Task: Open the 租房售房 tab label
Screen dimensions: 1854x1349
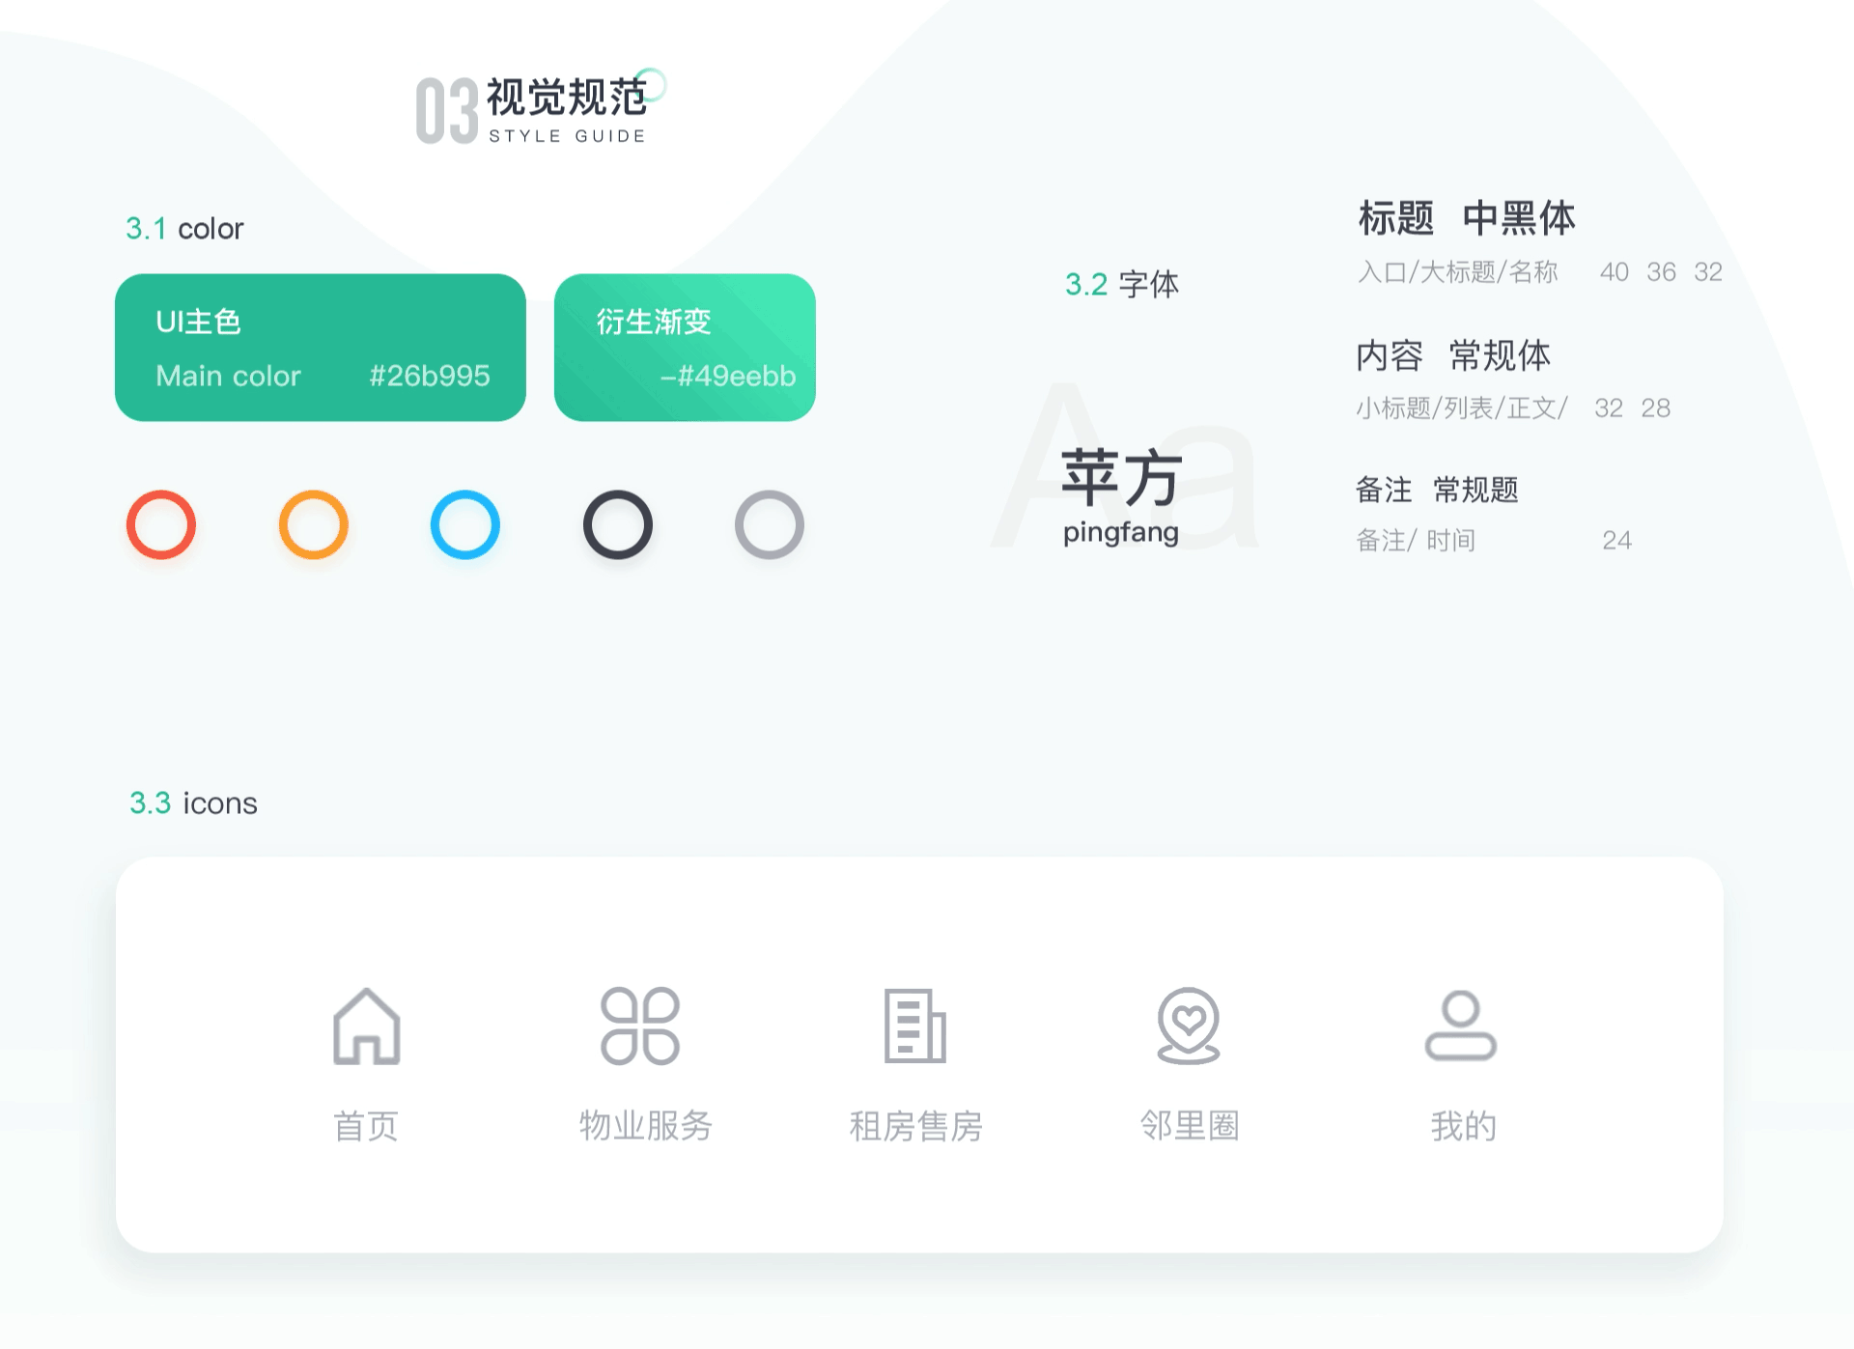Action: point(916,1126)
